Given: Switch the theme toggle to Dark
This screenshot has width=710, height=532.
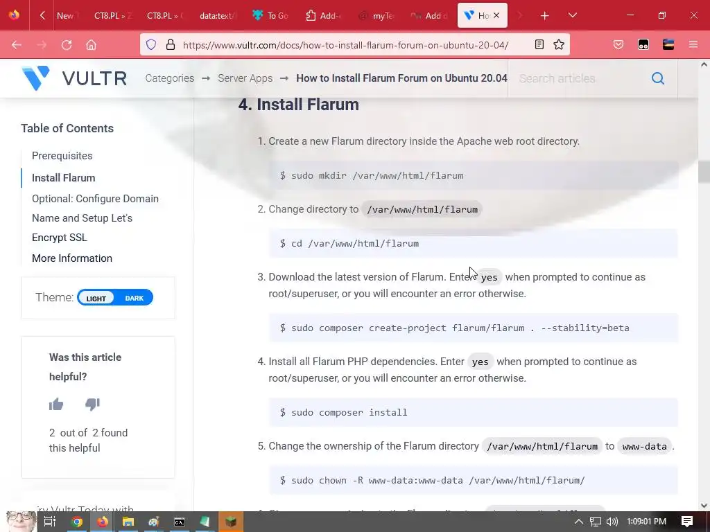Looking at the screenshot, I should pyautogui.click(x=134, y=298).
